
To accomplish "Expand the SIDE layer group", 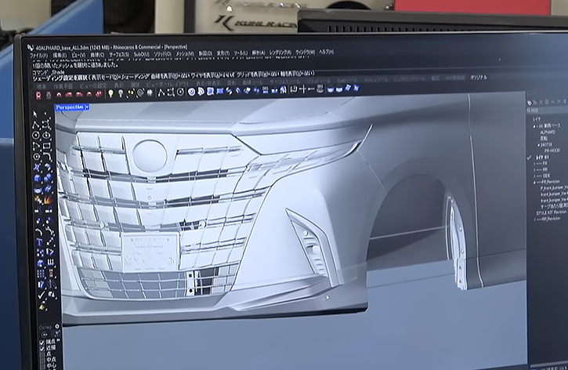I will point(534,176).
